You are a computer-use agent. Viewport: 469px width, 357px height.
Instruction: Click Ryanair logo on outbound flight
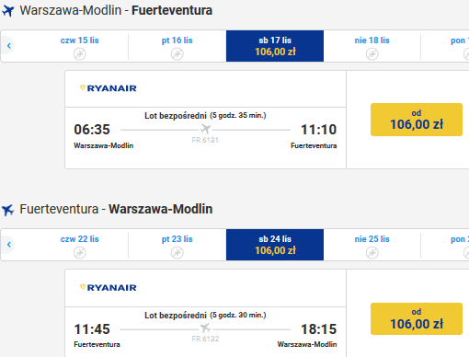coord(109,88)
